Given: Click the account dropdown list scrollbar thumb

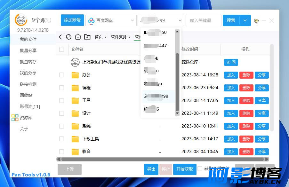Looking at the screenshot, I should [x=177, y=82].
